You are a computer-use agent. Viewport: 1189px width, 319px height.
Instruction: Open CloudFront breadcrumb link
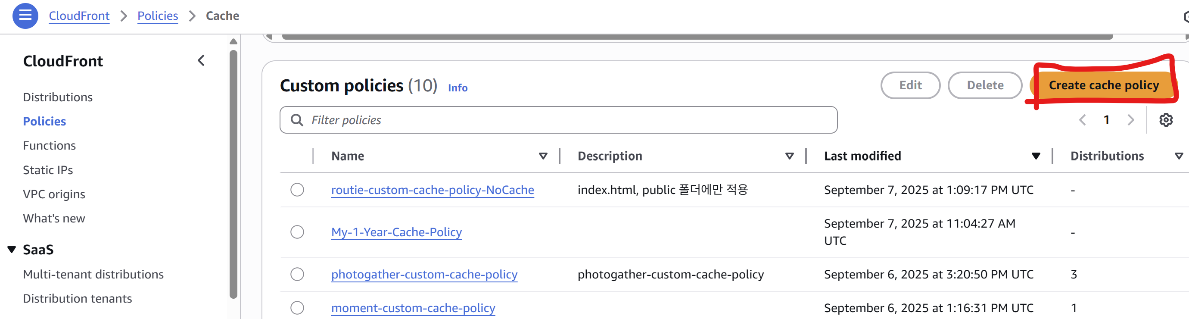pyautogui.click(x=79, y=16)
